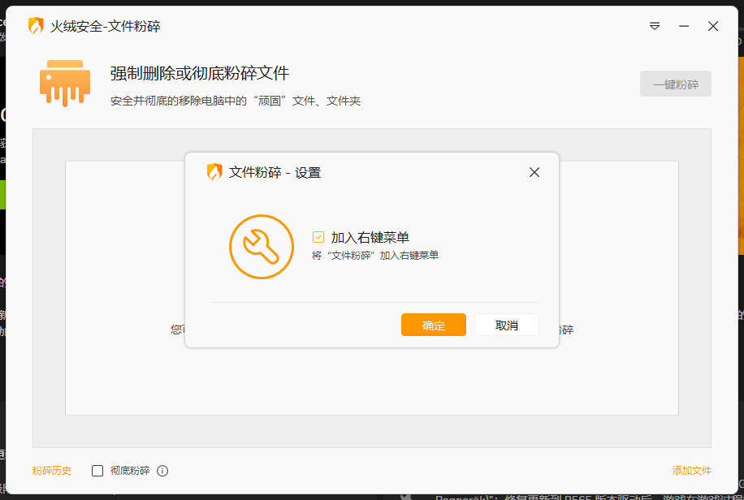Click the 火绒安全-文件粉碎 window title text
The image size is (744, 500).
click(106, 26)
